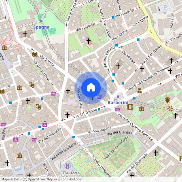Image resolution: width=182 pixels, height=182 pixels.
Task: Click the church cross in the park below Via Ludovisi
Action: pyautogui.click(x=89, y=41)
